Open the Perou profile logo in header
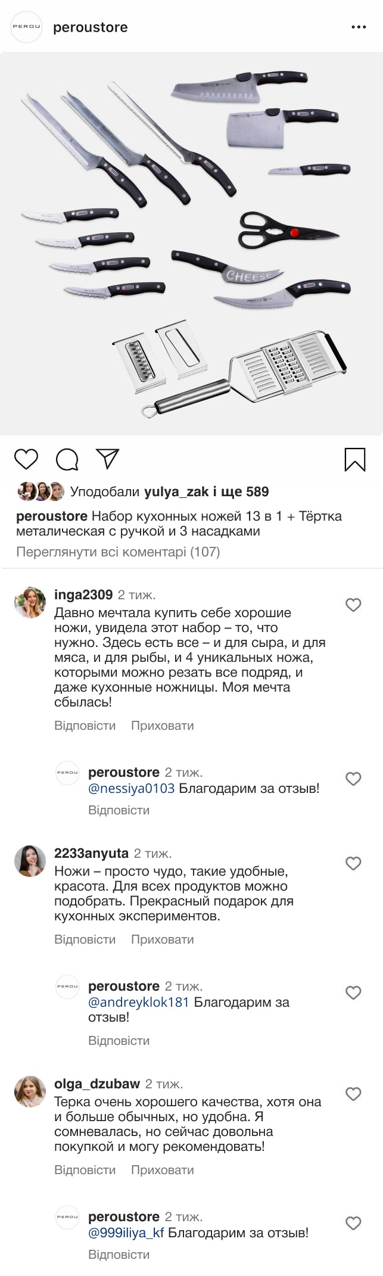 pyautogui.click(x=27, y=27)
